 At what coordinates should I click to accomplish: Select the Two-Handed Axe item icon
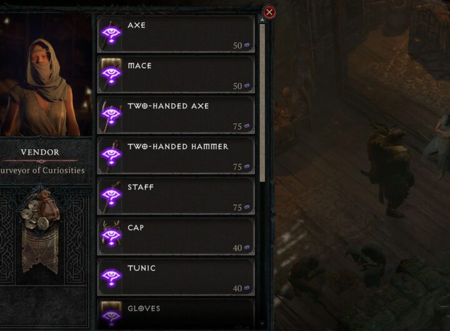click(111, 115)
